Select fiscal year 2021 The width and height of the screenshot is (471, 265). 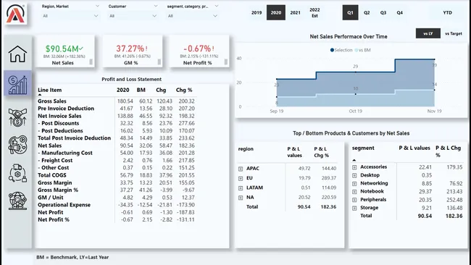tap(295, 12)
